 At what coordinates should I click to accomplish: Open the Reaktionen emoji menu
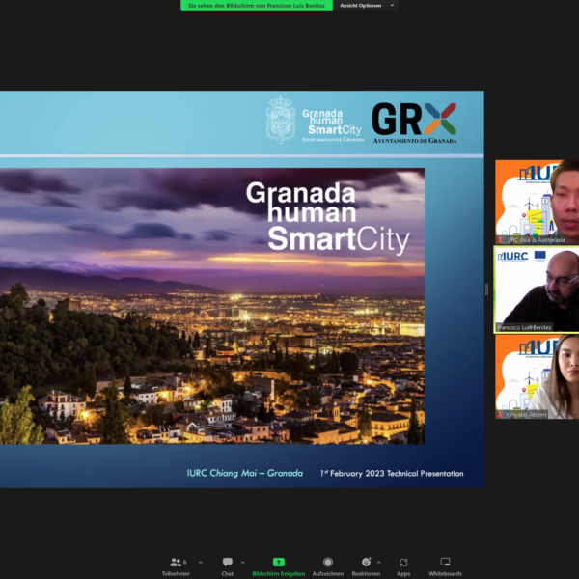366,566
